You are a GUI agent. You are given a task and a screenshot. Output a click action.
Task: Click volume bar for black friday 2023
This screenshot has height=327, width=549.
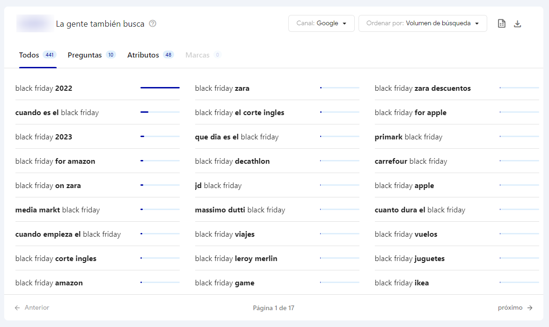[x=160, y=136]
